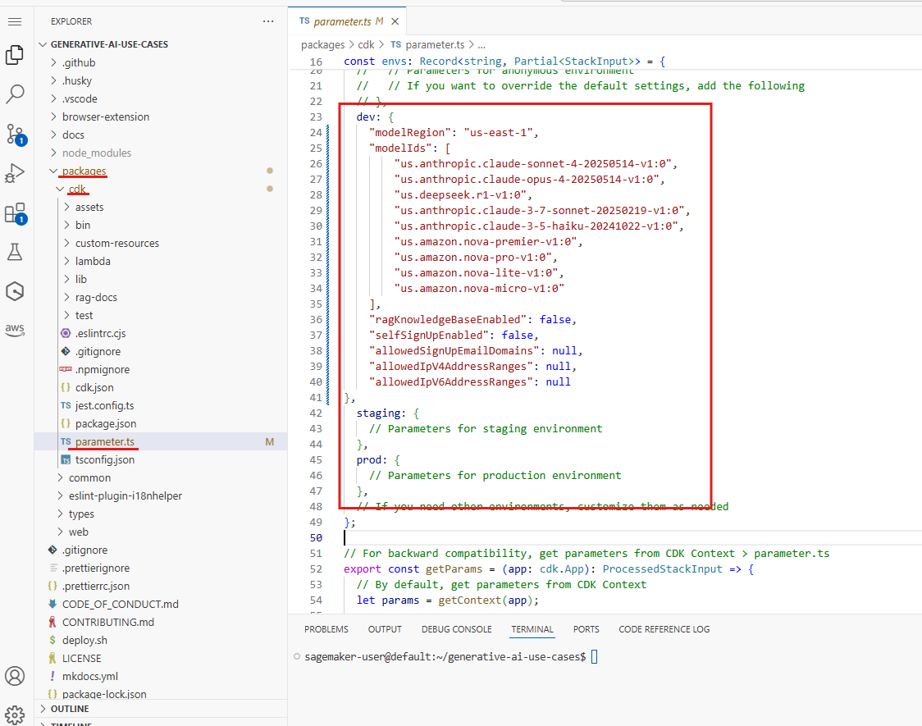Click the breadcrumb ellipsis symbol entry

click(482, 45)
